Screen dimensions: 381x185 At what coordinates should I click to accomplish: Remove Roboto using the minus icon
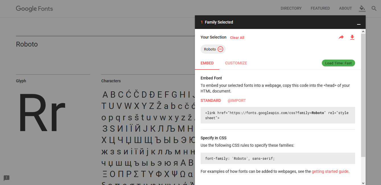coord(220,49)
